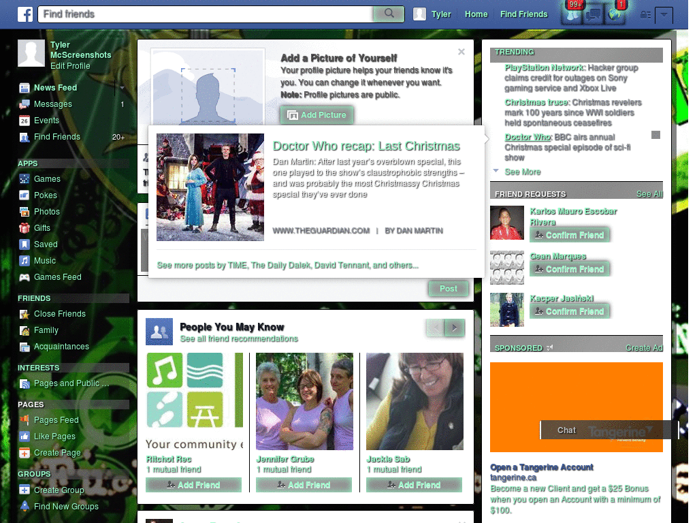Click News Feed icon in sidebar
This screenshot has height=523, width=697.
coord(25,88)
